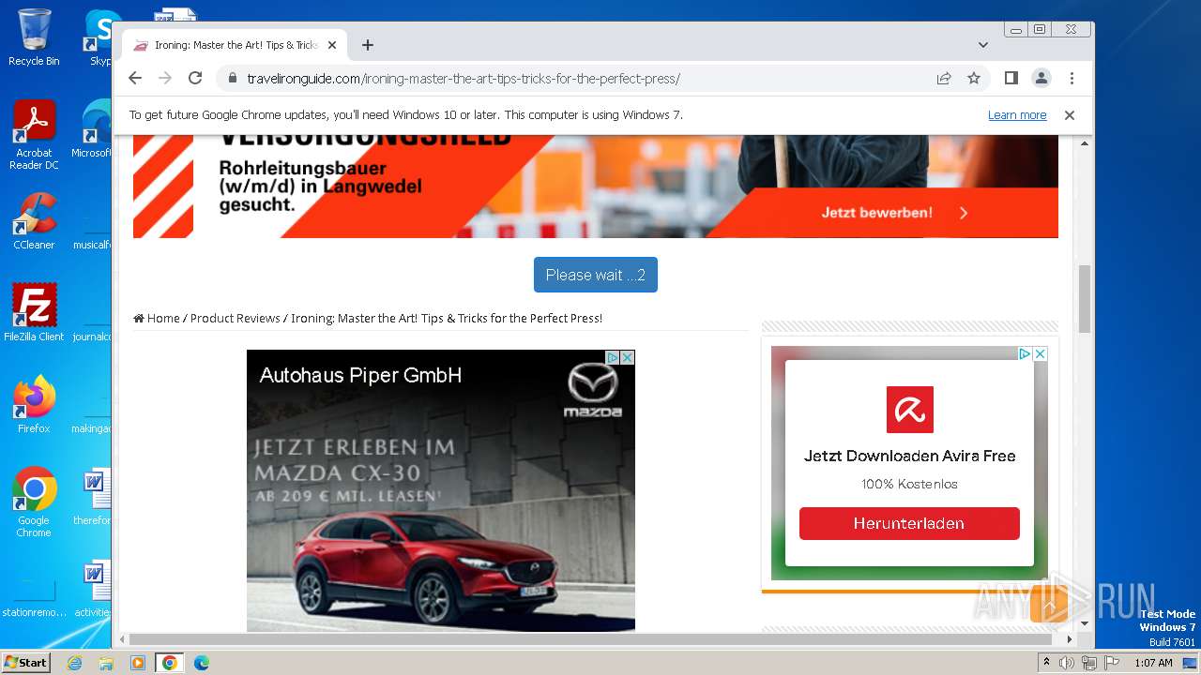
Task: Expand the tab search dropdown arrow
Action: pyautogui.click(x=983, y=45)
